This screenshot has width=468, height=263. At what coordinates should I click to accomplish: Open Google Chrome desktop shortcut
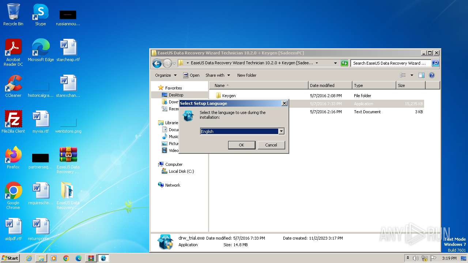(x=13, y=196)
